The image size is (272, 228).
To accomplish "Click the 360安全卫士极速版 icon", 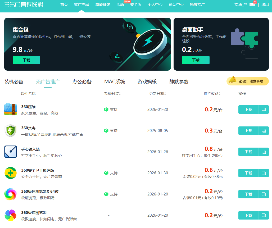I will [x=11, y=173].
